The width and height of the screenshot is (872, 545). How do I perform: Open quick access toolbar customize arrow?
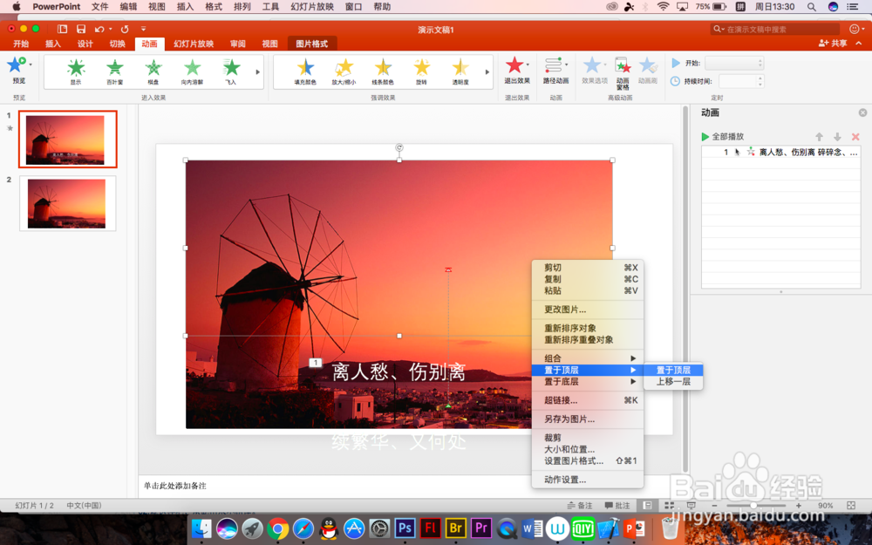pyautogui.click(x=144, y=29)
